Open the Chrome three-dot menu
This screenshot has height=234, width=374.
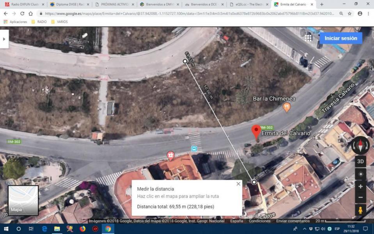369,13
